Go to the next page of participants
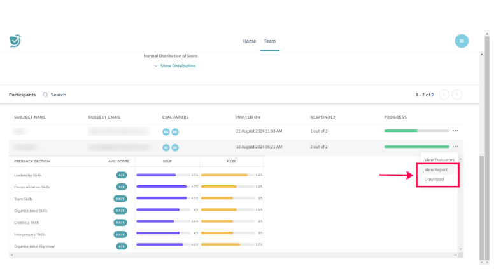The height and width of the screenshot is (271, 494). 456,95
